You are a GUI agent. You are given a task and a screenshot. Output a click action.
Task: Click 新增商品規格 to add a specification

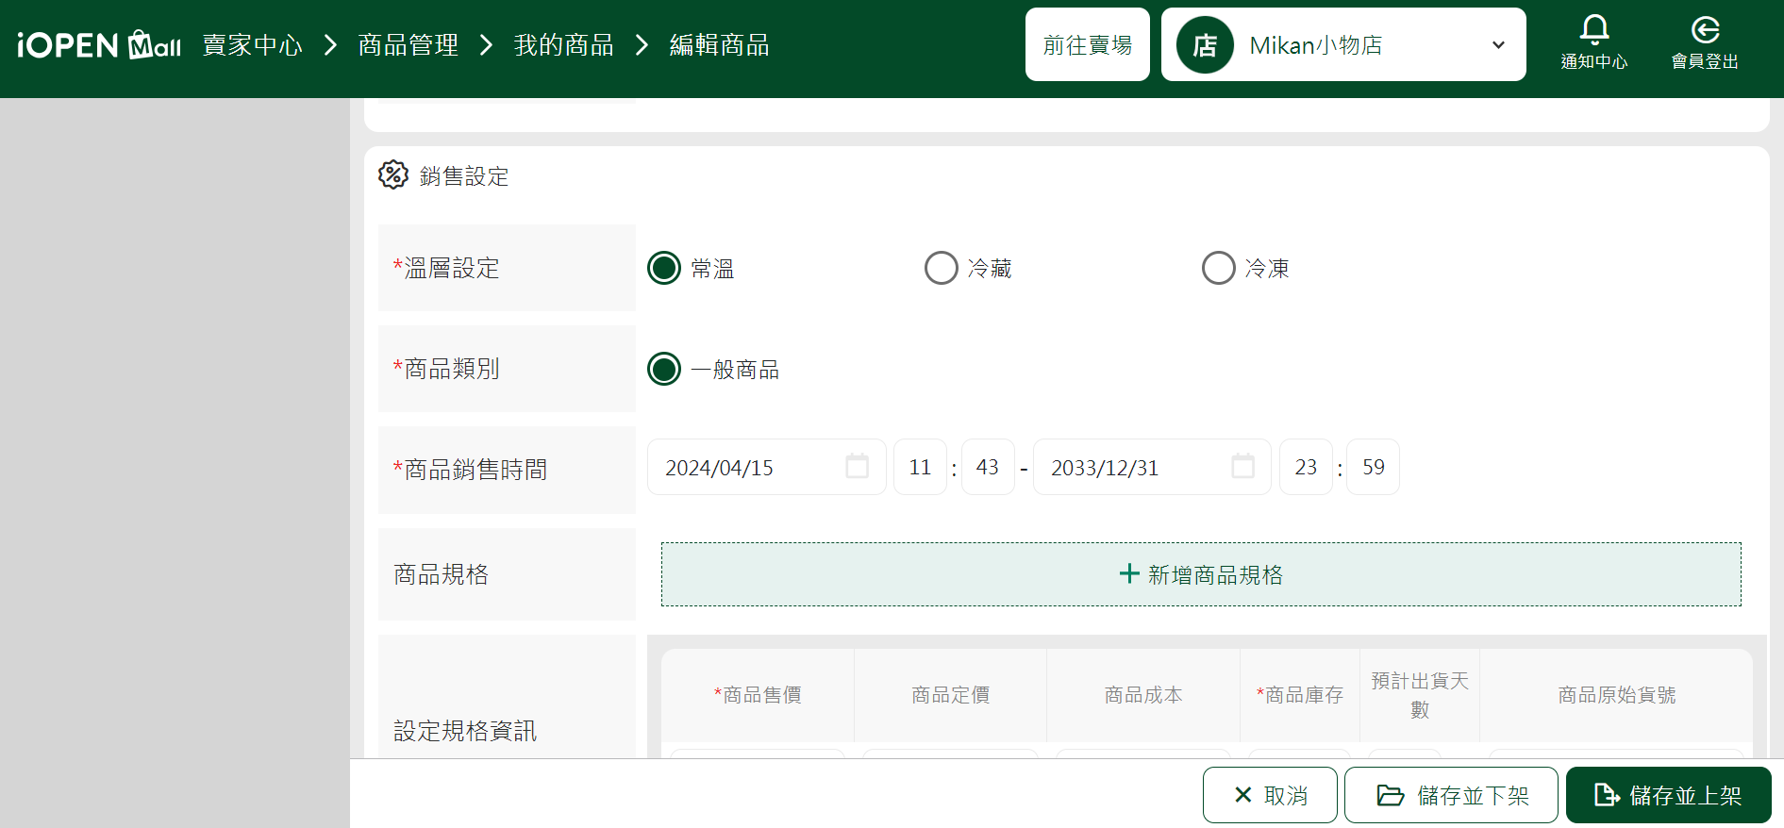(x=1201, y=574)
